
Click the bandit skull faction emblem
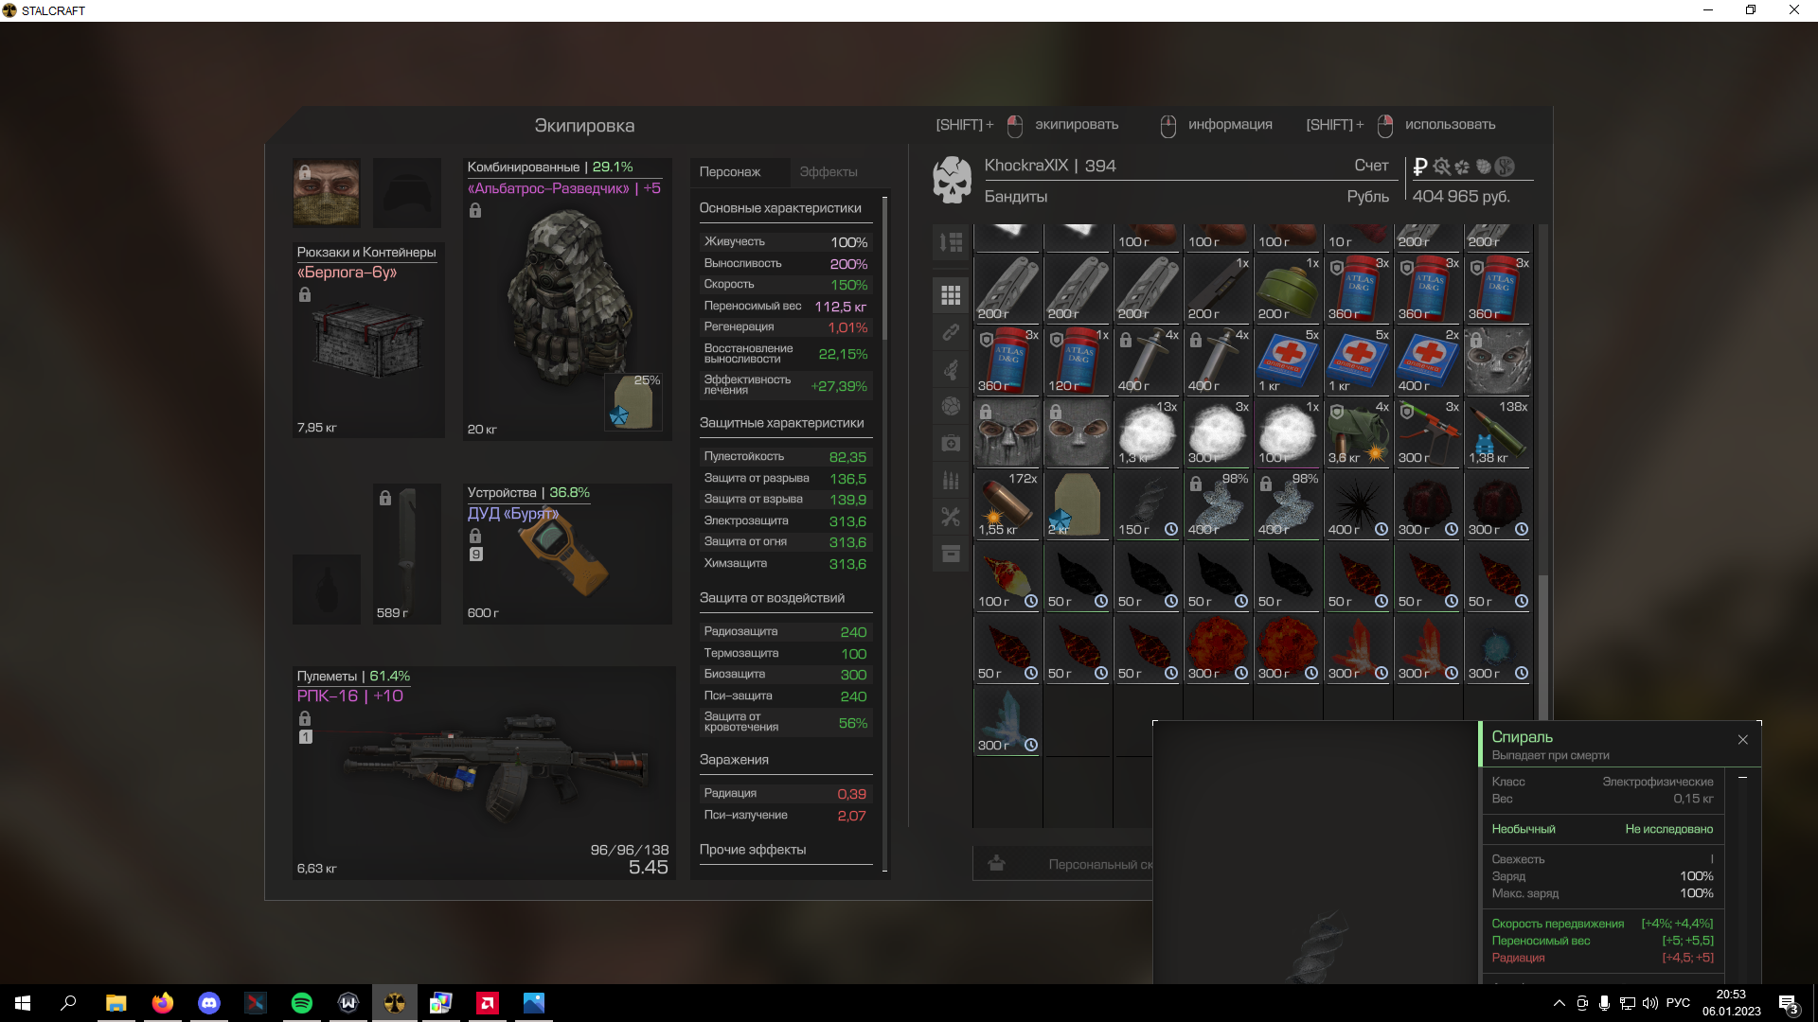click(952, 180)
